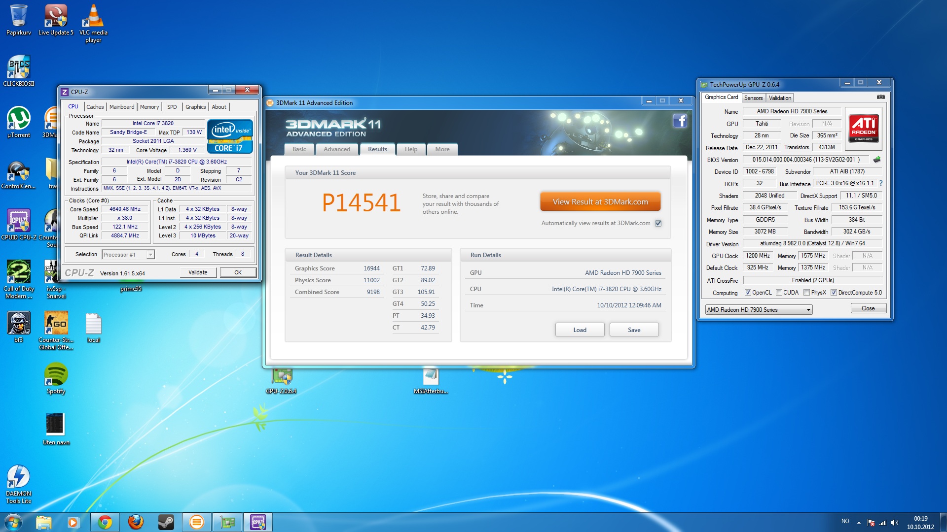947x532 pixels.
Task: Toggle automatically view results at 3DMark.com
Action: click(658, 223)
